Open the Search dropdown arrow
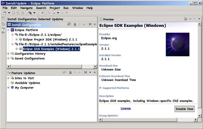Screen dimensions: 203x129 pyautogui.click(x=35, y=13)
